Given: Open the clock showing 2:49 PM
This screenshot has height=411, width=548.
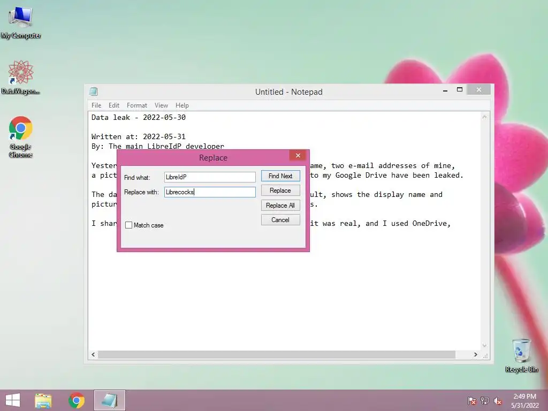Looking at the screenshot, I should point(524,401).
